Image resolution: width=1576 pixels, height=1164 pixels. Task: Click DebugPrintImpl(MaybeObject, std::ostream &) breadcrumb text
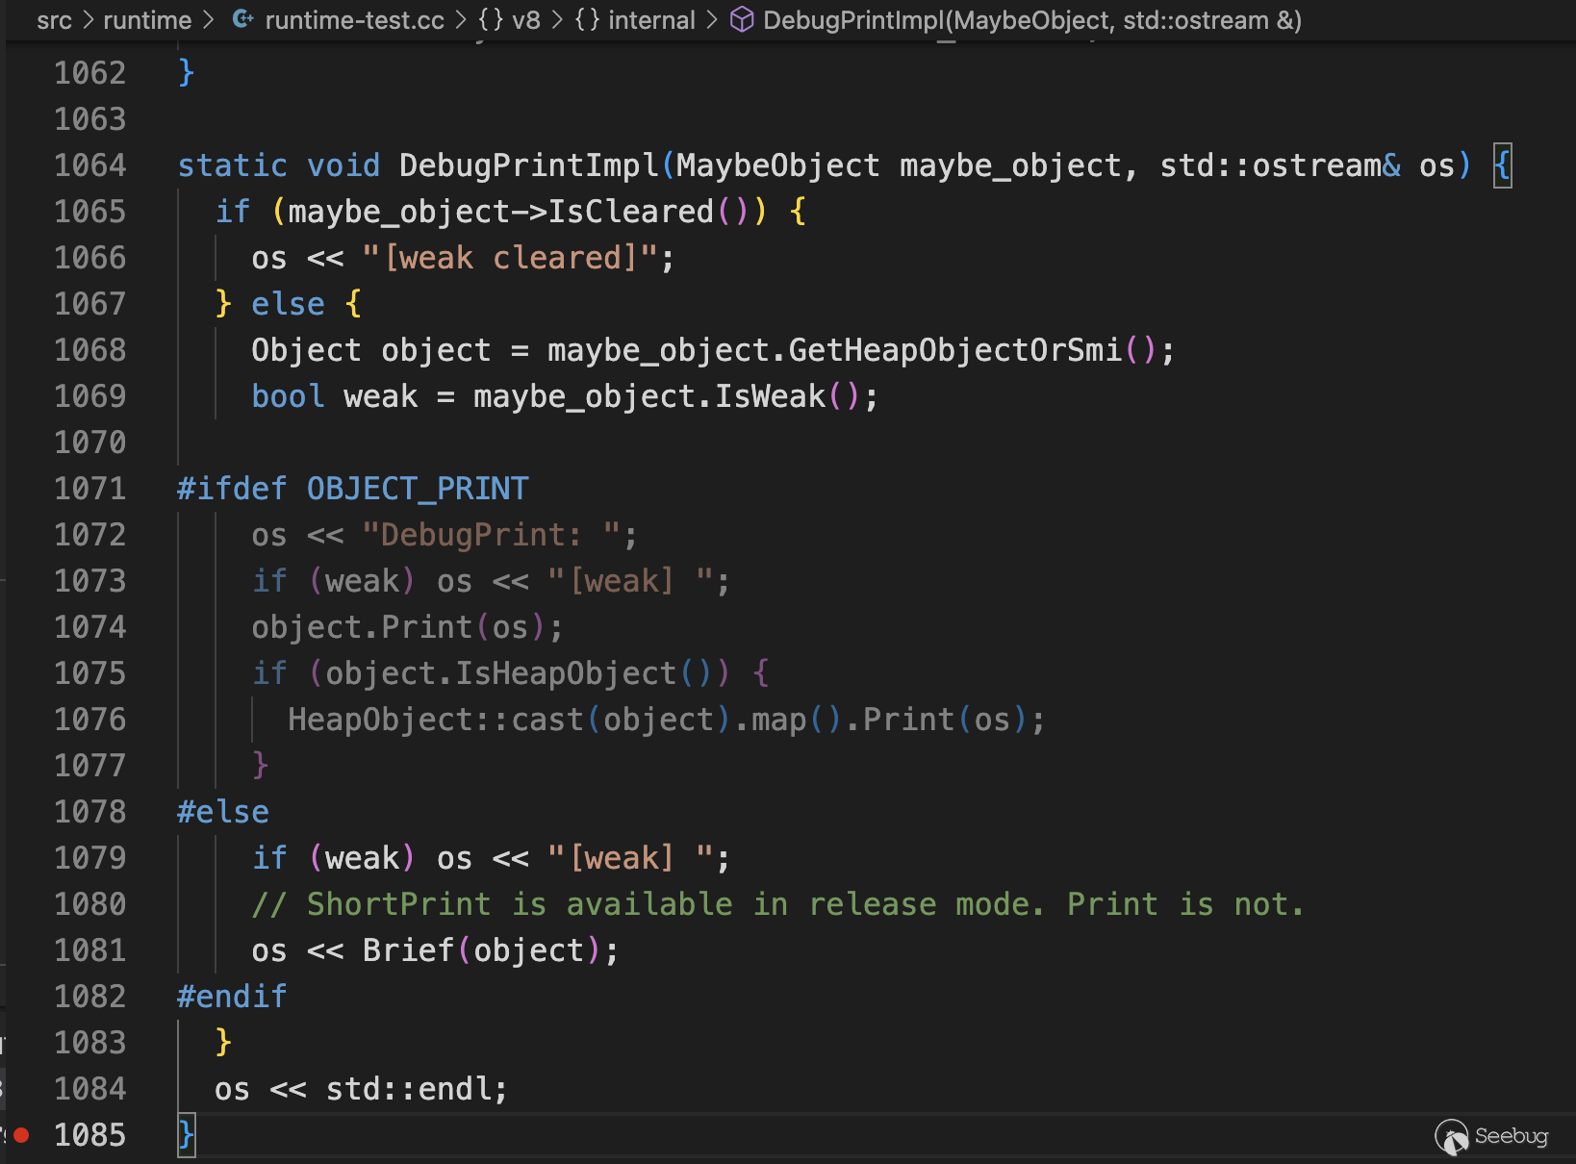pyautogui.click(x=1031, y=20)
